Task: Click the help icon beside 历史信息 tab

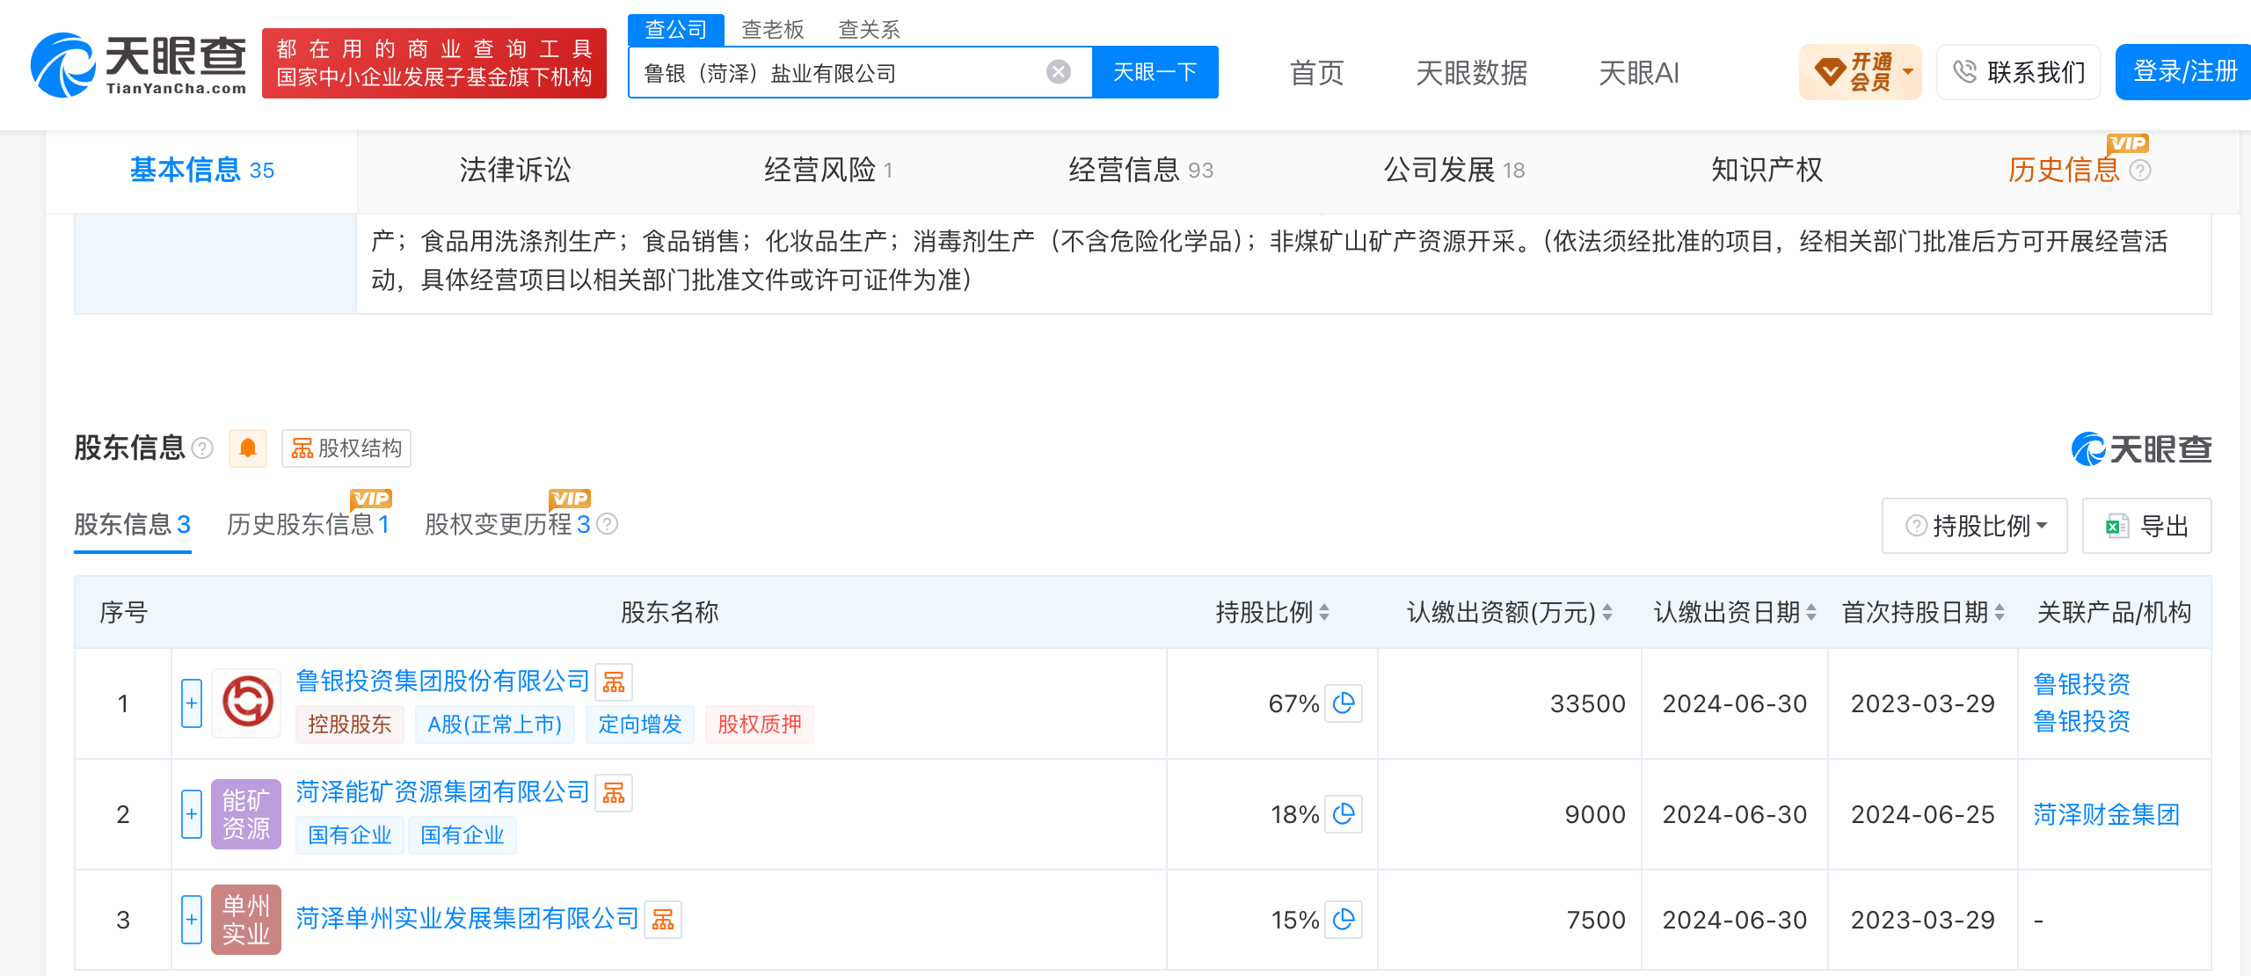Action: 2140,171
